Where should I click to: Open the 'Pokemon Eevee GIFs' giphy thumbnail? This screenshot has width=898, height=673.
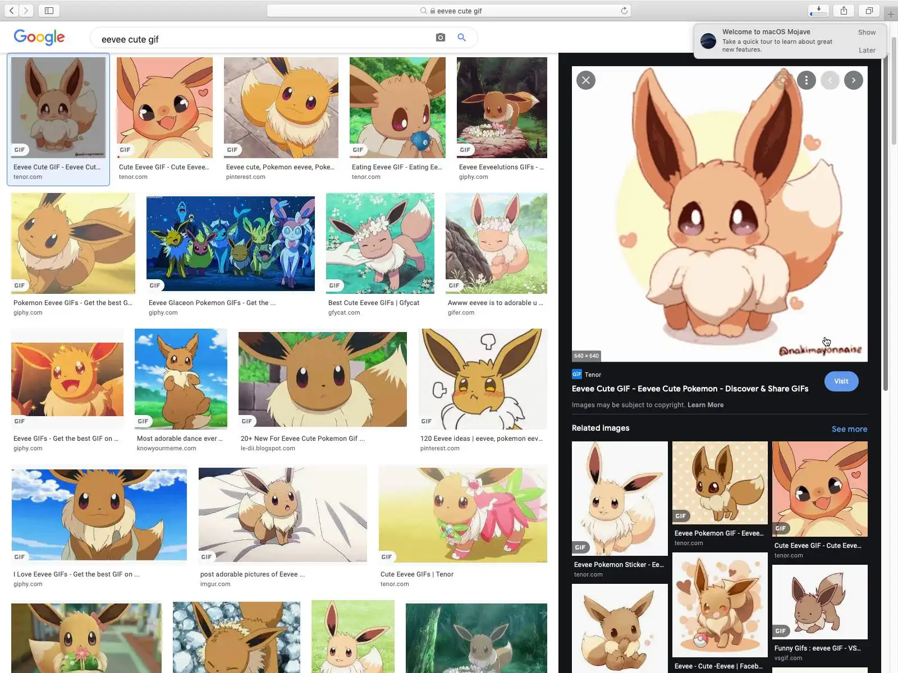pos(73,243)
